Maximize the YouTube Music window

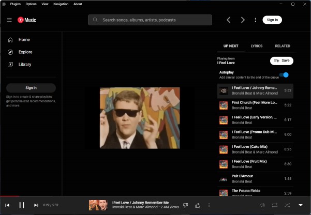click(x=293, y=4)
